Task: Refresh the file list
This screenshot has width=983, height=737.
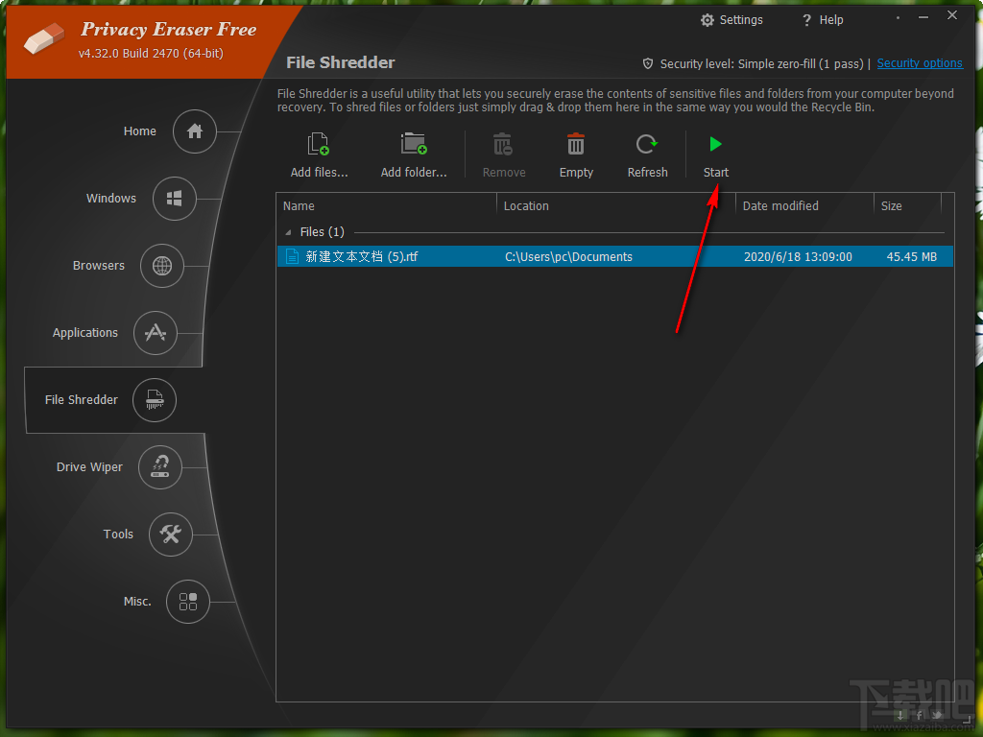Action: tap(646, 143)
